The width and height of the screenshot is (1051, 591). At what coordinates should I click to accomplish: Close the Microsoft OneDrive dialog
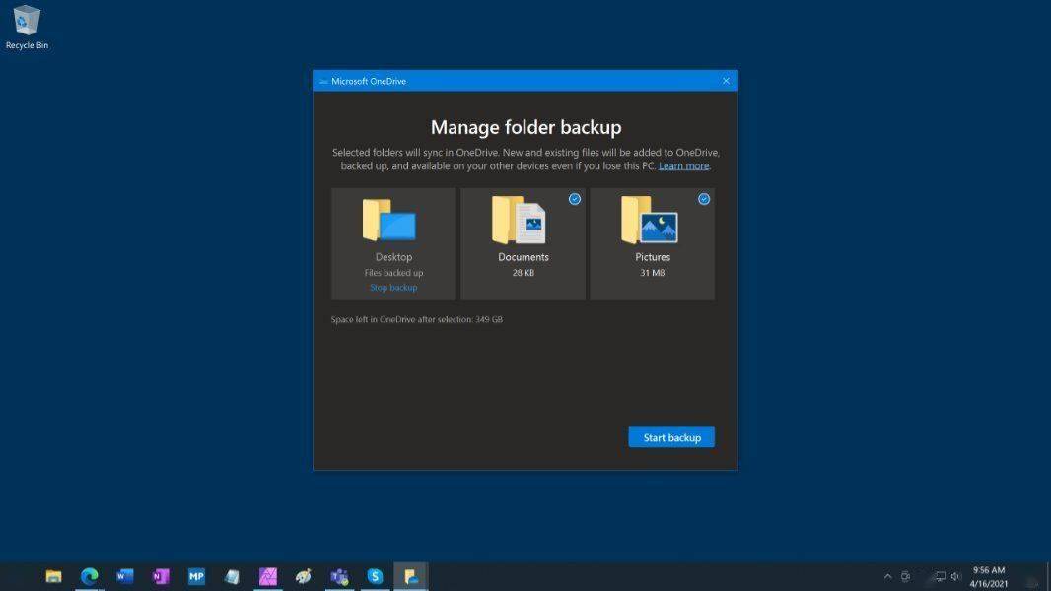coord(726,81)
